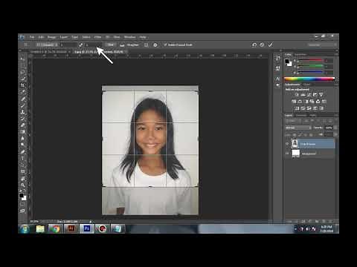Open the crop tool preset picker
357x267 pixels.
[x=25, y=44]
